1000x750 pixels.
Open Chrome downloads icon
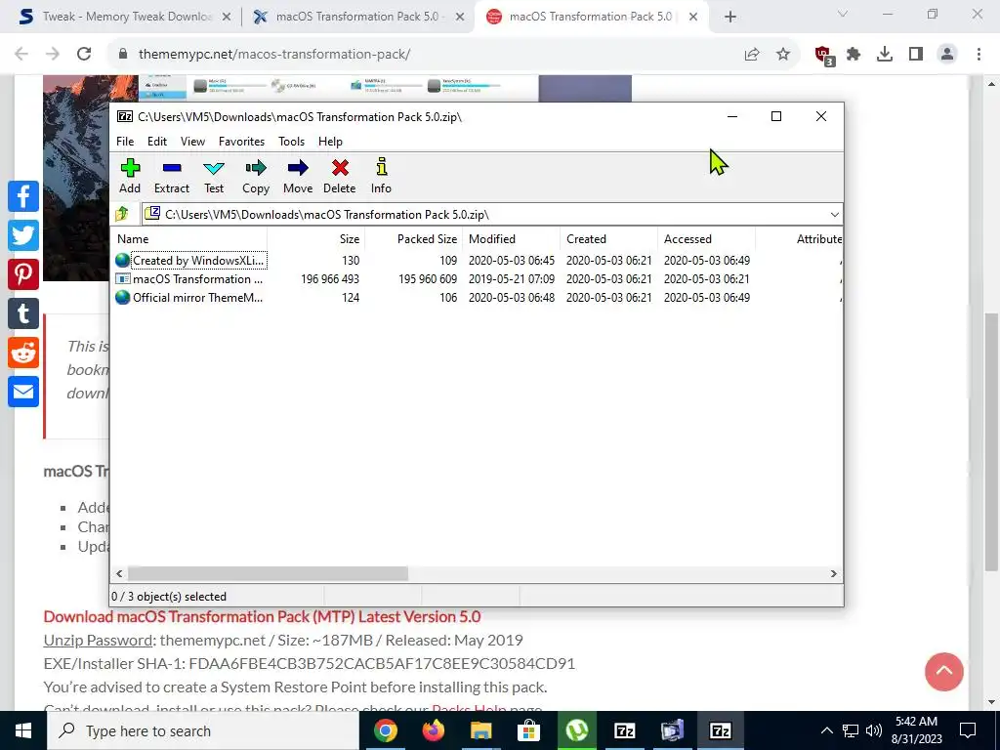point(885,55)
